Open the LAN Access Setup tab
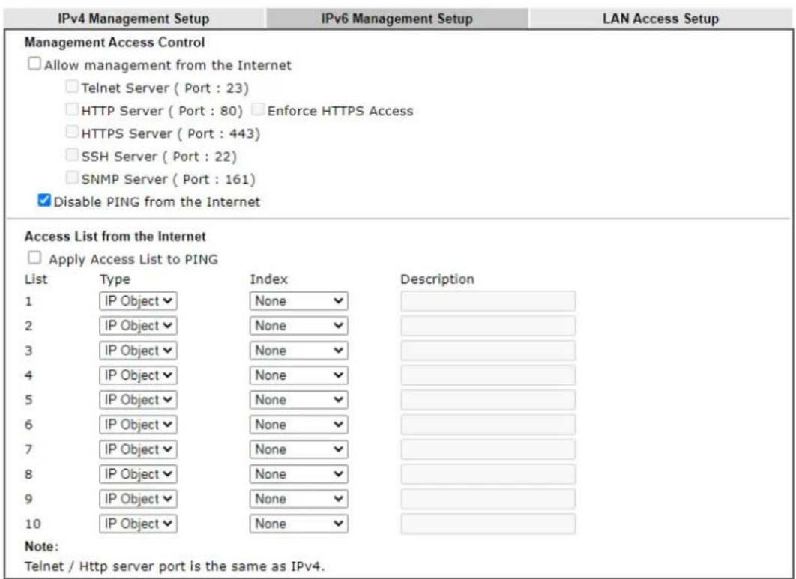The width and height of the screenshot is (796, 579). tap(660, 19)
